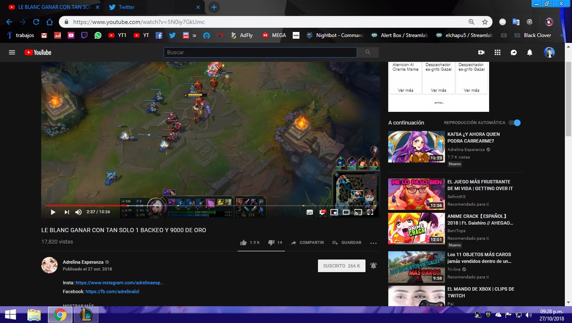Click Ver más on Atencion Al Cliente ad
572x323 pixels.
click(x=406, y=90)
